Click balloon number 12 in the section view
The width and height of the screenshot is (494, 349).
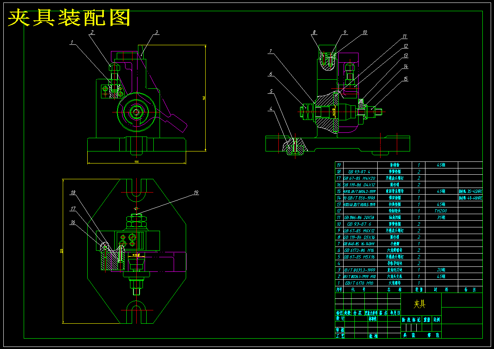pyautogui.click(x=406, y=46)
